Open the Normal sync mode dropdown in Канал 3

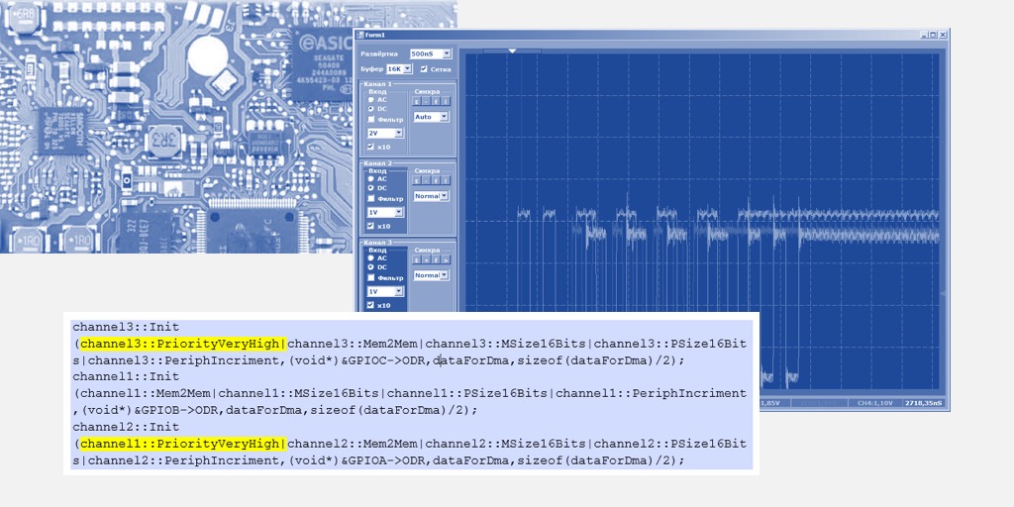pyautogui.click(x=444, y=275)
